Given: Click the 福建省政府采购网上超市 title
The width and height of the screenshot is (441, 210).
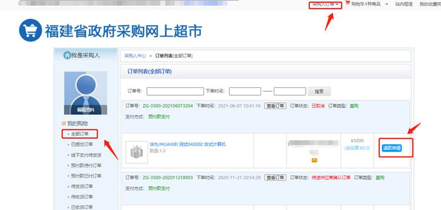Looking at the screenshot, I should (124, 31).
